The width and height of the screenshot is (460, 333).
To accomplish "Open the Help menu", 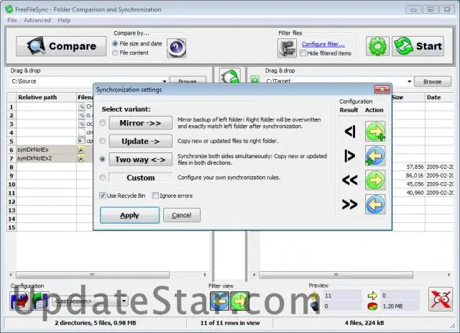I will [x=64, y=20].
